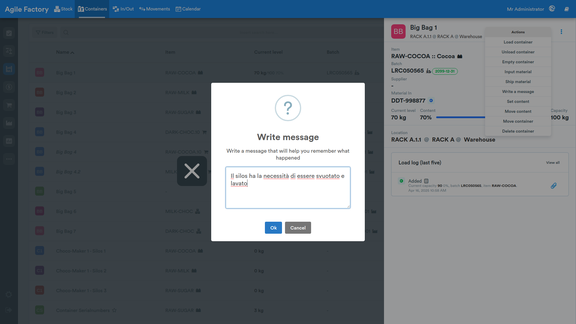This screenshot has height=324, width=576.
Task: Click the blue icon next to DDT-998877
Action: [431, 100]
